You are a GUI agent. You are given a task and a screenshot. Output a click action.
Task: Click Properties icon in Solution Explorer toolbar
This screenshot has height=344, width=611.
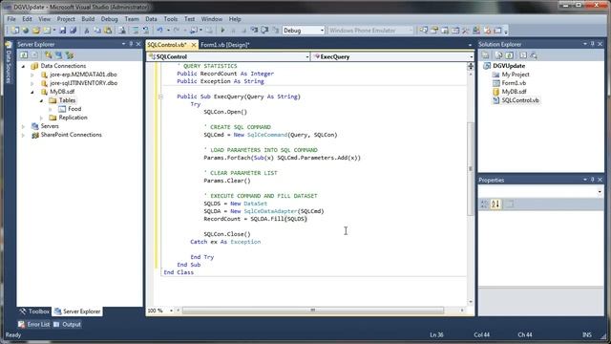point(485,55)
